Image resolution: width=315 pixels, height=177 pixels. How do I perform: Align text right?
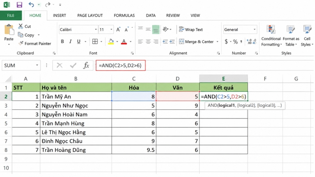(x=156, y=42)
